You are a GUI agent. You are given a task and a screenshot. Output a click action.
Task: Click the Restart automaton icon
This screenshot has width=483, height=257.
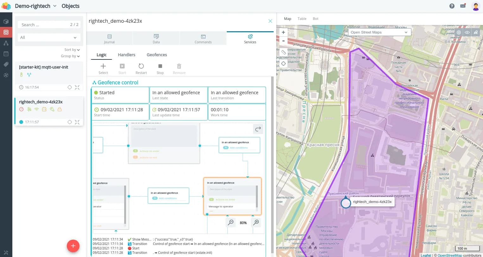141,66
